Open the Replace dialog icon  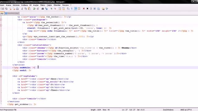tap(46, 9)
